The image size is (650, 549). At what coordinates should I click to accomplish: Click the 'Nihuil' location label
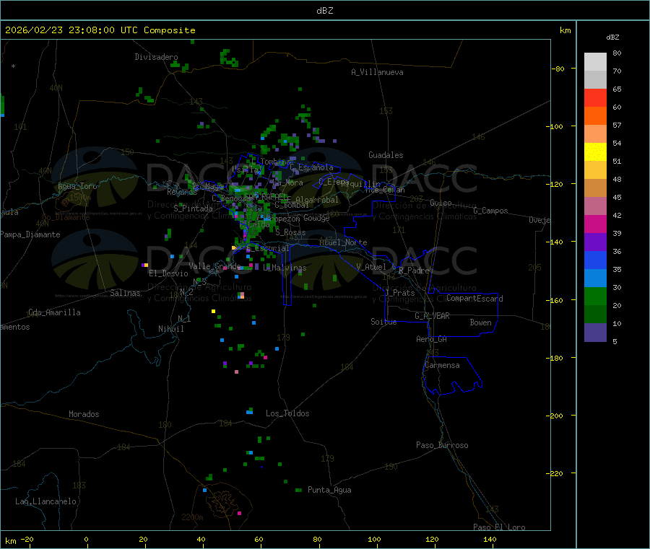tap(171, 329)
